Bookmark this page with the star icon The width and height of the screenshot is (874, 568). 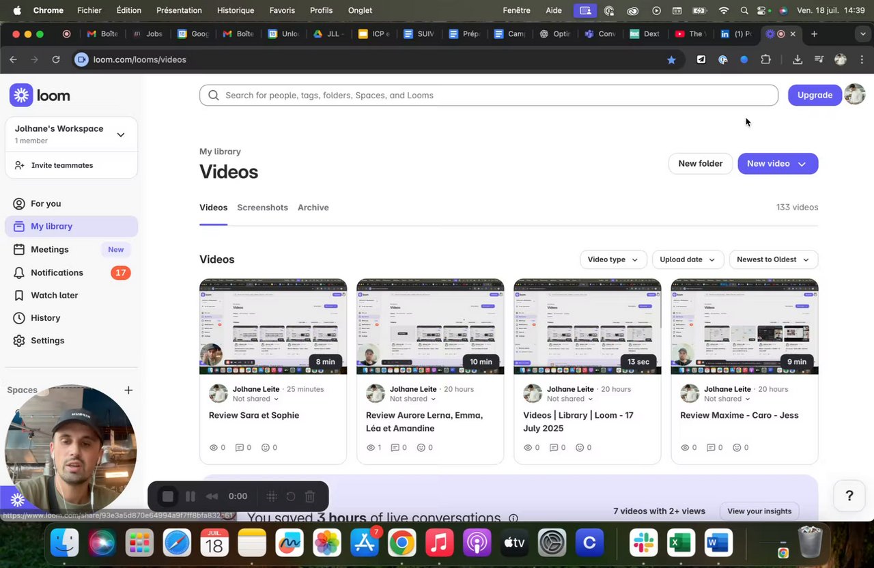pos(671,60)
